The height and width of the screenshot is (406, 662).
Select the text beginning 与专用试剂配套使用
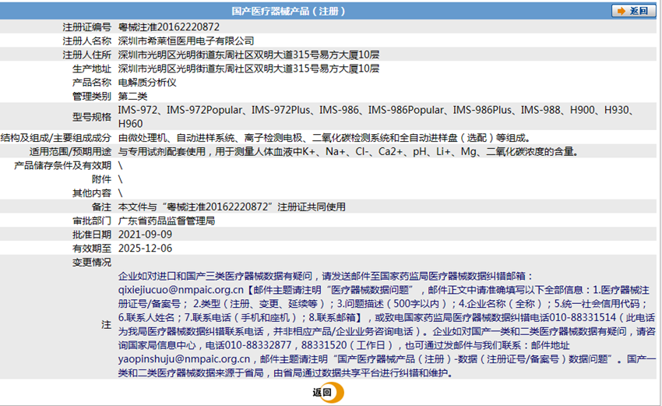pos(348,151)
